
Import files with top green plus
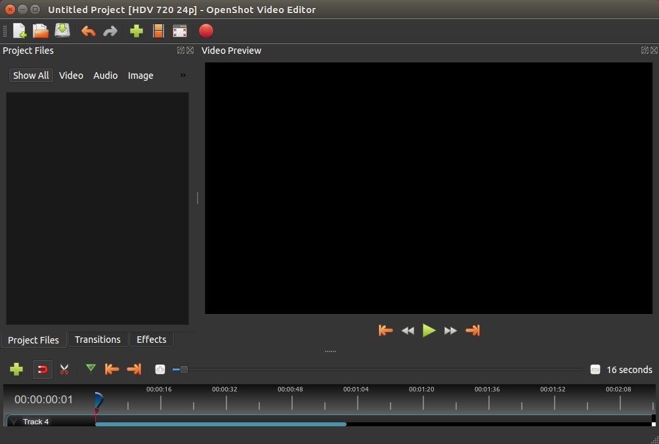[136, 31]
